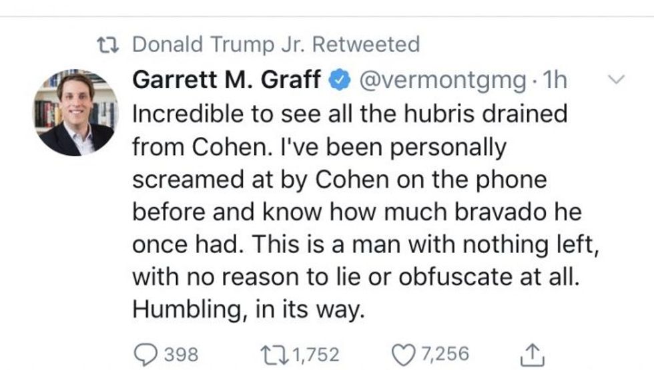
Task: Visit the Garrett M. Graff display name
Action: tap(227, 81)
